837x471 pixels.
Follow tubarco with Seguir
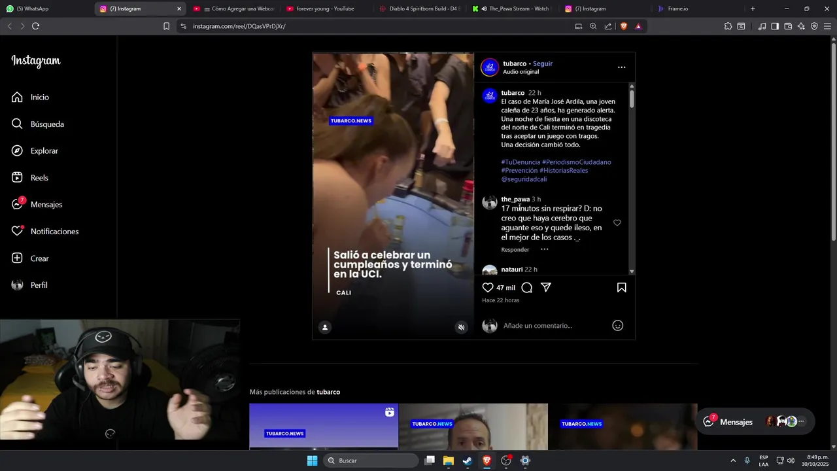[543, 63]
